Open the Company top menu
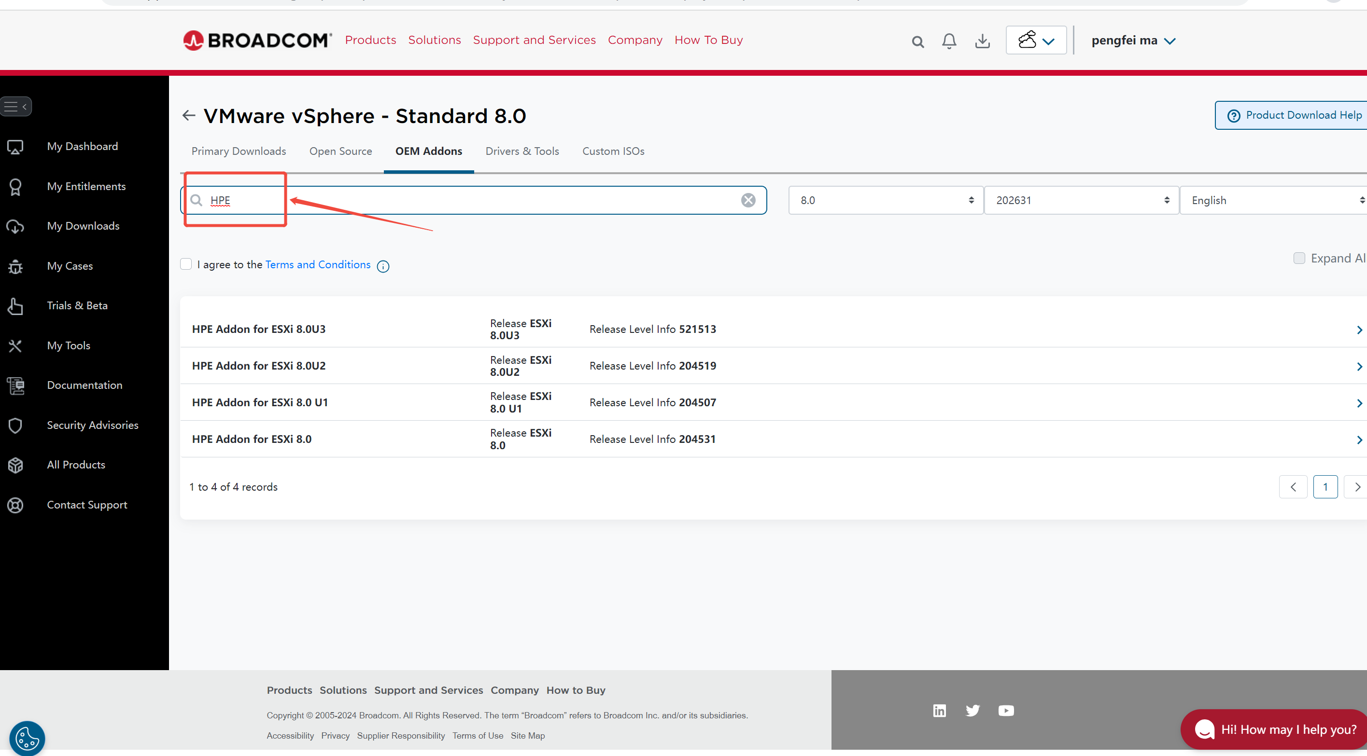The height and width of the screenshot is (756, 1367). (x=634, y=41)
